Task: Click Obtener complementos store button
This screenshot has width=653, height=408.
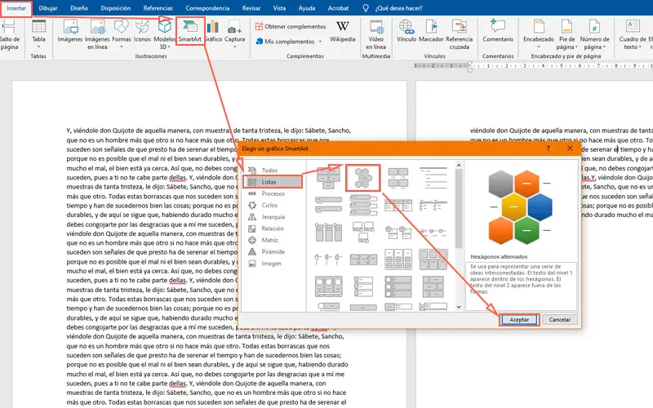Action: click(290, 26)
